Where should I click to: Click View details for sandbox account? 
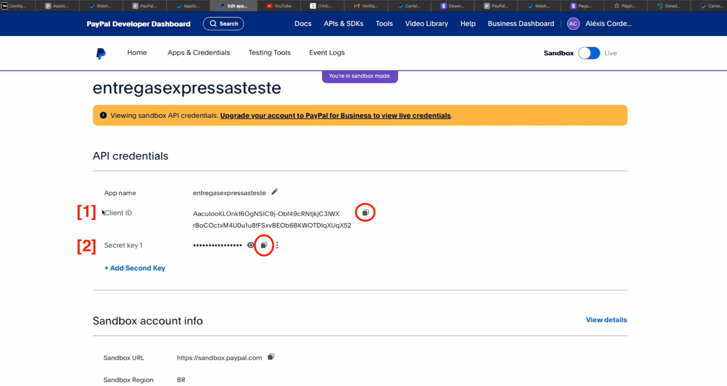click(x=606, y=320)
